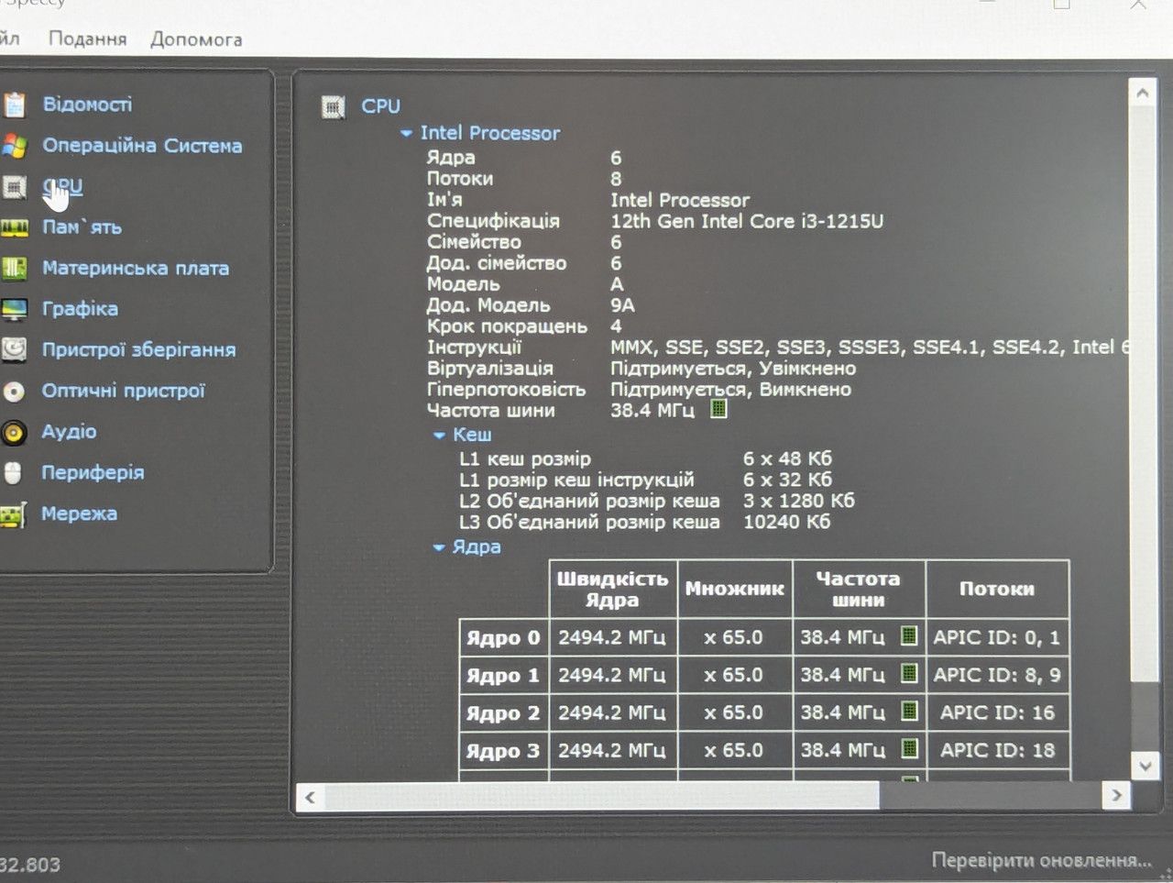Open the Периферія mouse icon

[x=13, y=473]
